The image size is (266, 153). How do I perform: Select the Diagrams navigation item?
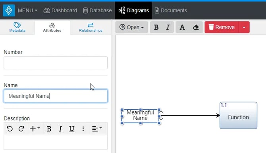pyautogui.click(x=133, y=10)
